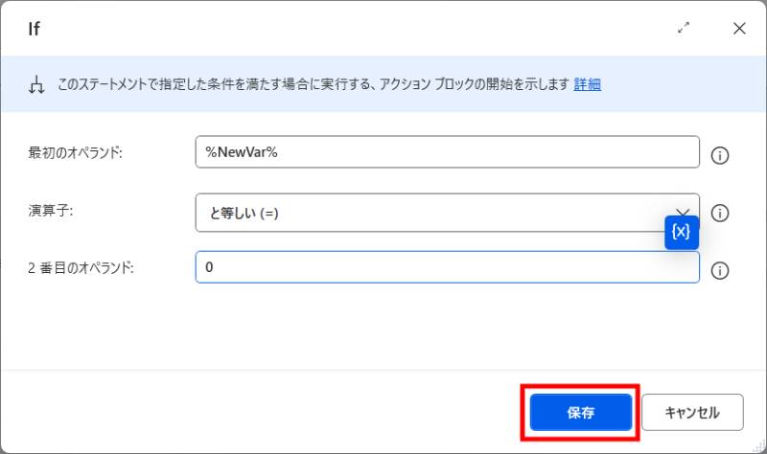This screenshot has width=767, height=454.
Task: Click the action block icon in info banner
Action: coord(36,85)
